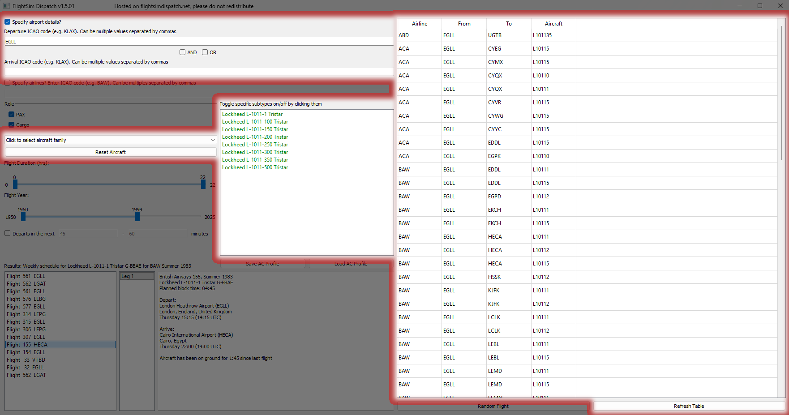
Task: Click the Load AC Profile button
Action: pos(351,264)
